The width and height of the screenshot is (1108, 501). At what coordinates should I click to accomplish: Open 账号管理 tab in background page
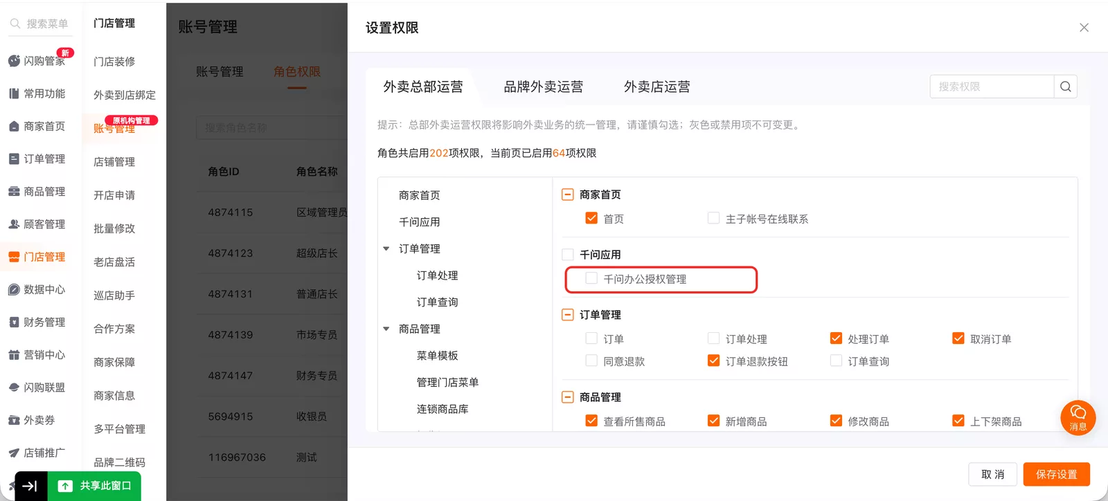click(220, 72)
